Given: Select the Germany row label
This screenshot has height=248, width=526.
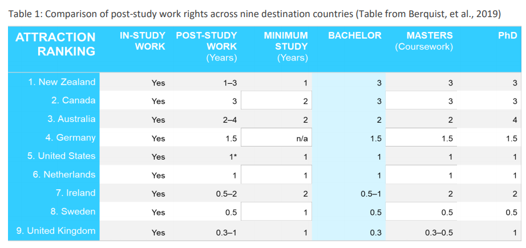Looking at the screenshot, I should (x=72, y=138).
